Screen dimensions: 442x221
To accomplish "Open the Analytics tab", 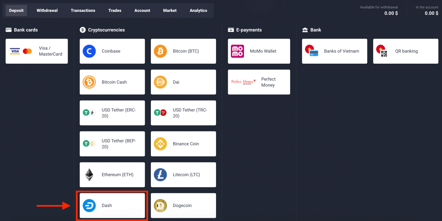I will [198, 10].
